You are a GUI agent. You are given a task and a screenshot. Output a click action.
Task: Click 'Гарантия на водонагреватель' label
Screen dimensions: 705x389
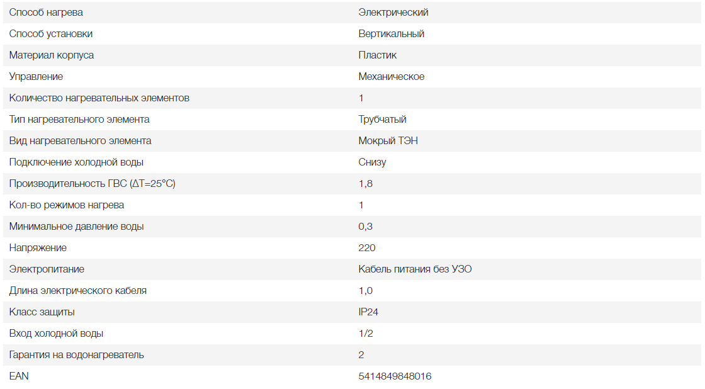(x=76, y=355)
